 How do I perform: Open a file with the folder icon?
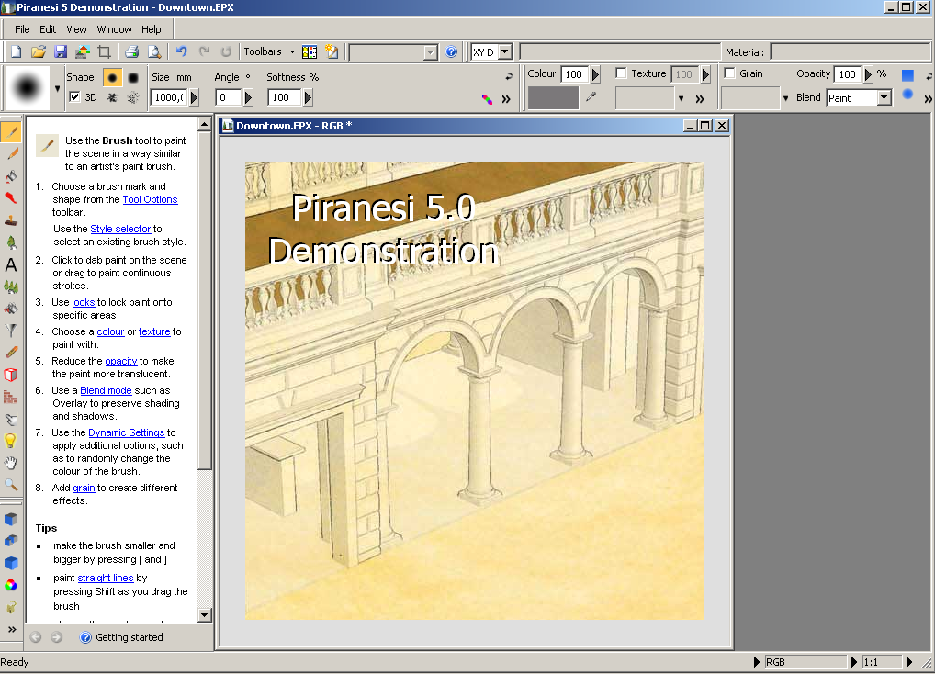pos(39,51)
